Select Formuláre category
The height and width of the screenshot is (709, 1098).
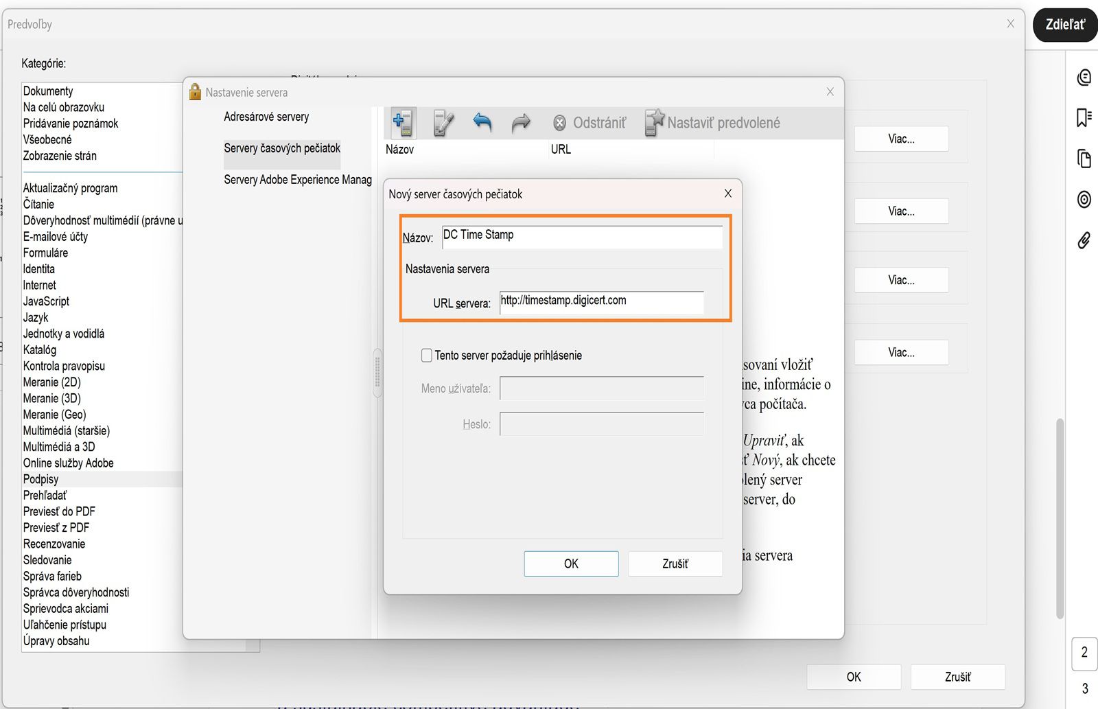45,253
